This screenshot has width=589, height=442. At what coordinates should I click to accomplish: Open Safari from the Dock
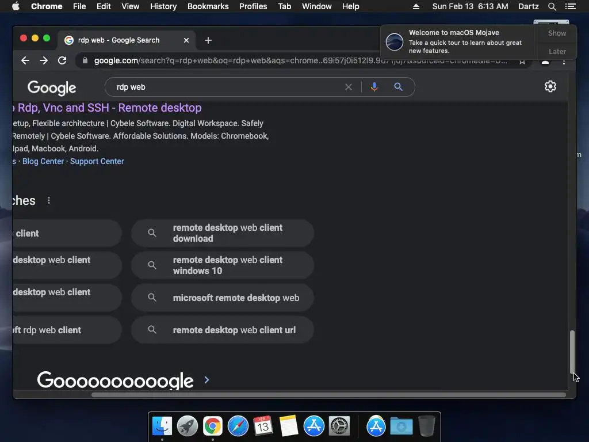(x=238, y=426)
